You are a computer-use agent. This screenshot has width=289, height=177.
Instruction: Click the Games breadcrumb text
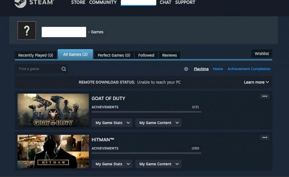pyautogui.click(x=97, y=32)
